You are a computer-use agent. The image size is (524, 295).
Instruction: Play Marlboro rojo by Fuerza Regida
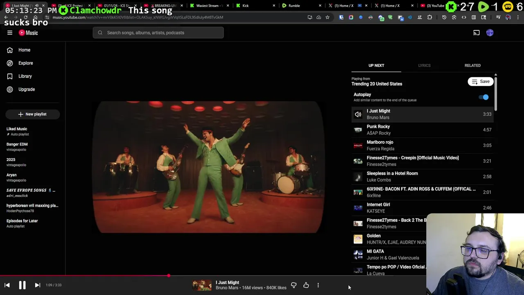pyautogui.click(x=422, y=145)
